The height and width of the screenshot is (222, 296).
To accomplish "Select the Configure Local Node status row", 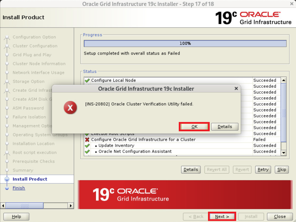I will tap(182, 80).
